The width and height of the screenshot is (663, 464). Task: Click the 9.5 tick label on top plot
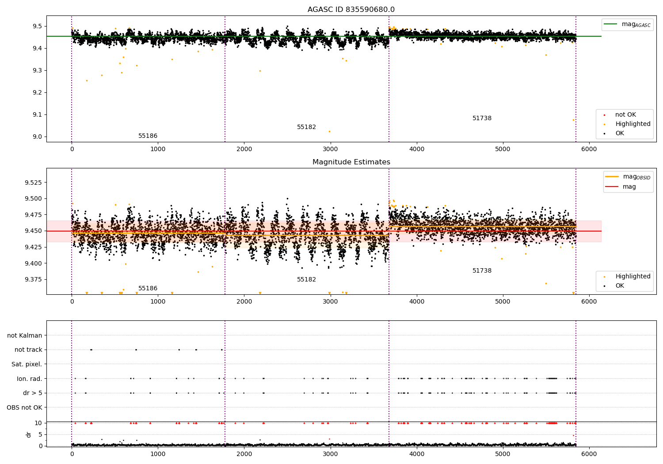(37, 27)
